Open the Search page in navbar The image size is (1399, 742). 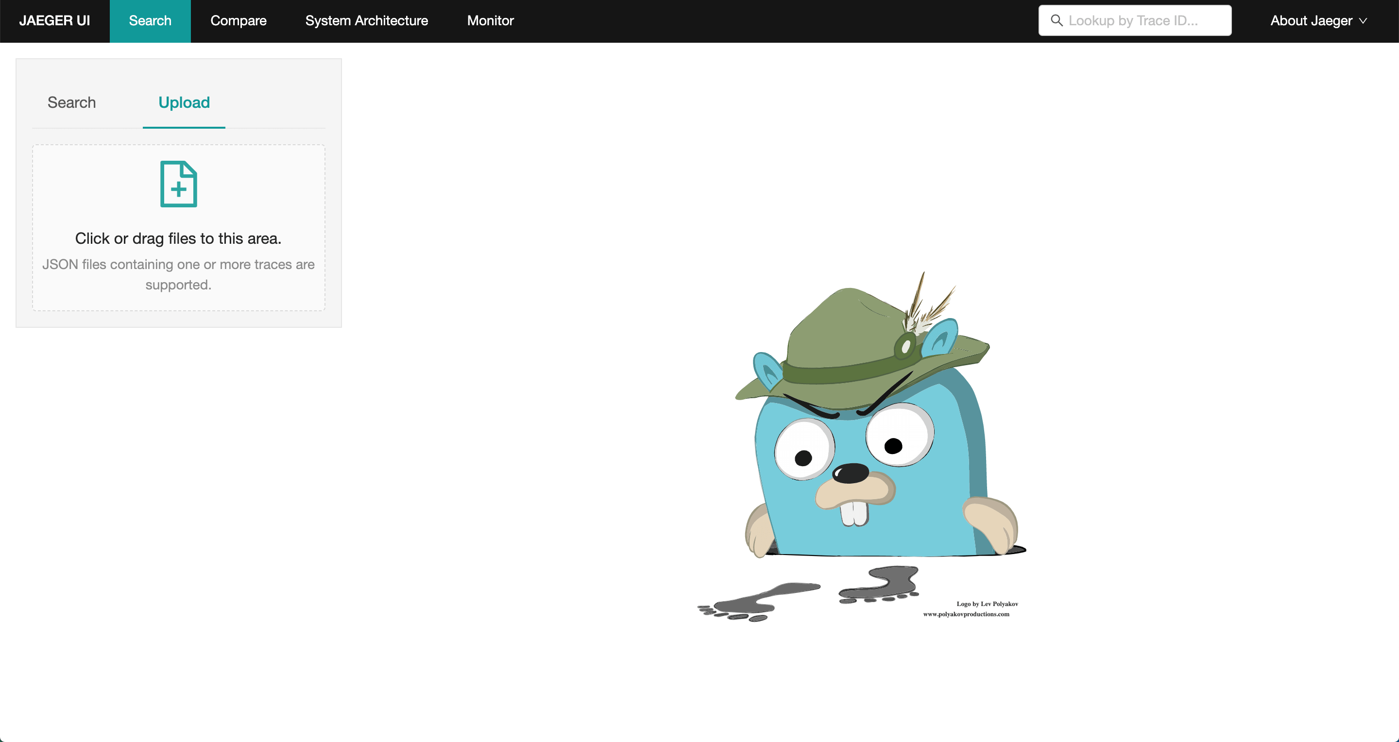tap(150, 20)
